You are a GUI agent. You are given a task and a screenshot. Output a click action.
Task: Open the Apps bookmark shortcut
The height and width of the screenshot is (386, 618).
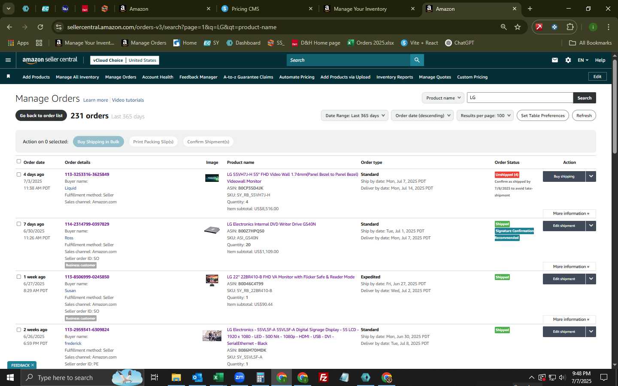18,43
